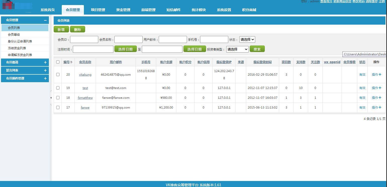The height and width of the screenshot is (187, 387).
Task: Click the green 新增 button
Action: (x=61, y=29)
